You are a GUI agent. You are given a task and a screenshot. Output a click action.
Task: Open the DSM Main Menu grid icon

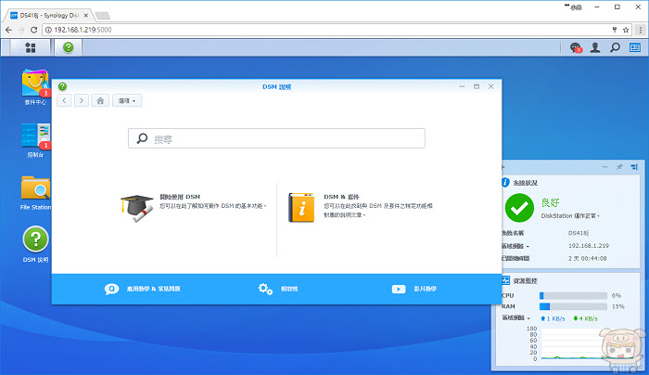point(31,47)
